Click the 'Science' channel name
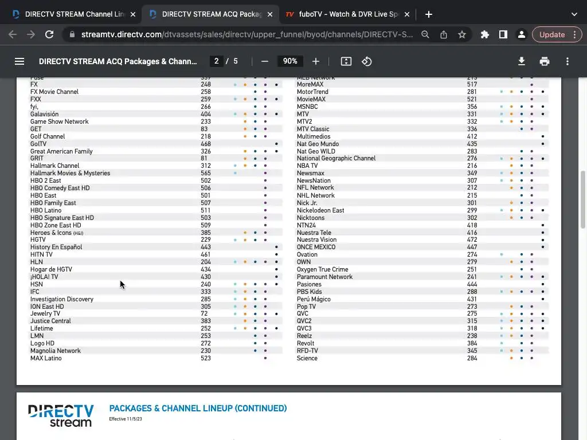Screen dimensions: 587x440 tap(307, 358)
